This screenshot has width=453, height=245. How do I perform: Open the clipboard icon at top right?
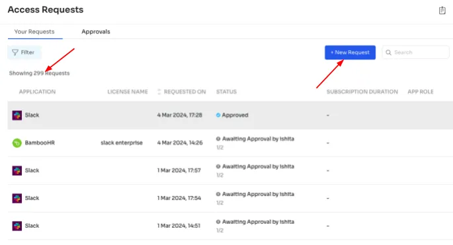click(442, 11)
